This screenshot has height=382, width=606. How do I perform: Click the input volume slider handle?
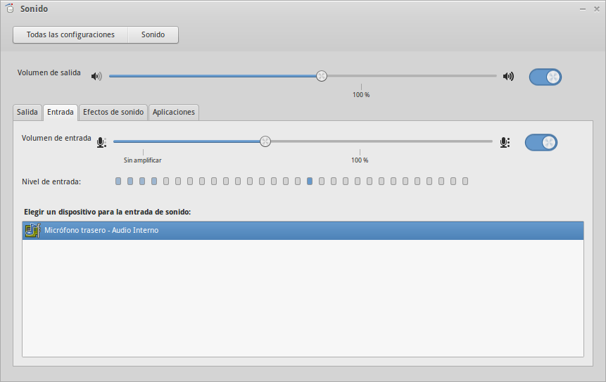pyautogui.click(x=265, y=141)
